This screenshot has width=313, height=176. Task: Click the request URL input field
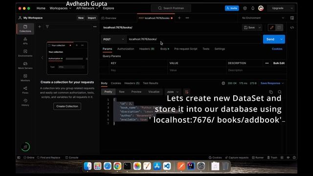[194, 39]
